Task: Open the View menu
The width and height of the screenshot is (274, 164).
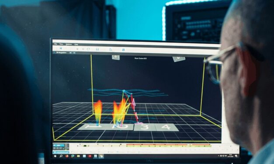Action: (x=61, y=44)
